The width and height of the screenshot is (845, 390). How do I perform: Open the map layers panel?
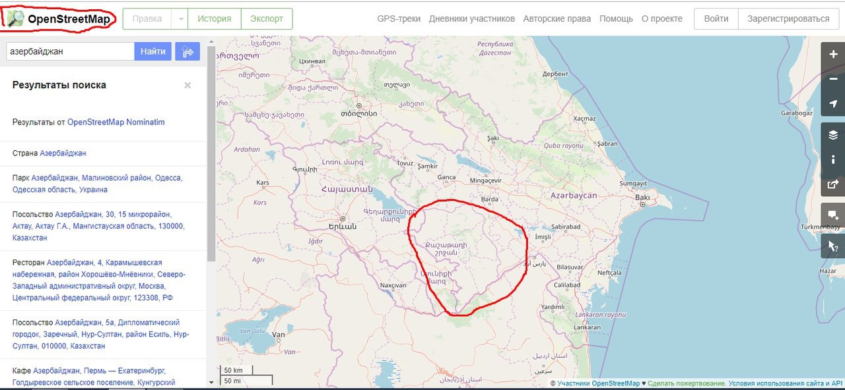pos(833,135)
